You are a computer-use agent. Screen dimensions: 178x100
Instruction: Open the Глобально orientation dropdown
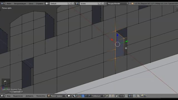98,96
